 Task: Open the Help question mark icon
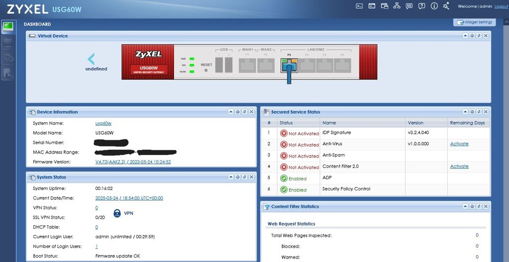(x=422, y=6)
